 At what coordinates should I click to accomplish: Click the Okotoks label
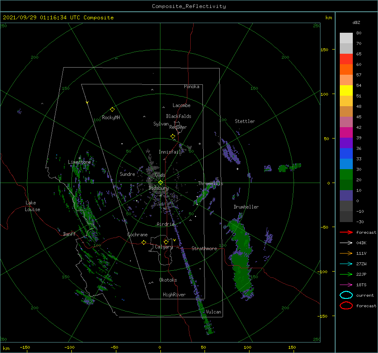click(168, 280)
